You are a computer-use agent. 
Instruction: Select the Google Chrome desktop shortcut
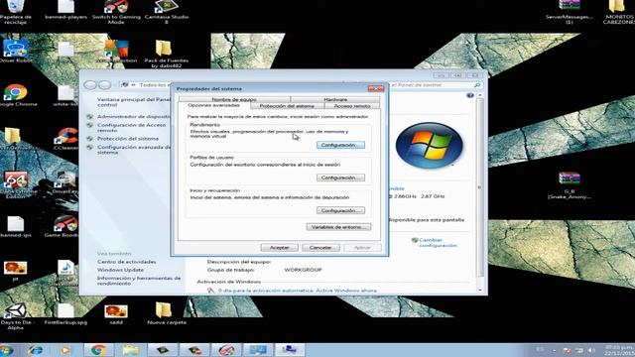point(16,95)
